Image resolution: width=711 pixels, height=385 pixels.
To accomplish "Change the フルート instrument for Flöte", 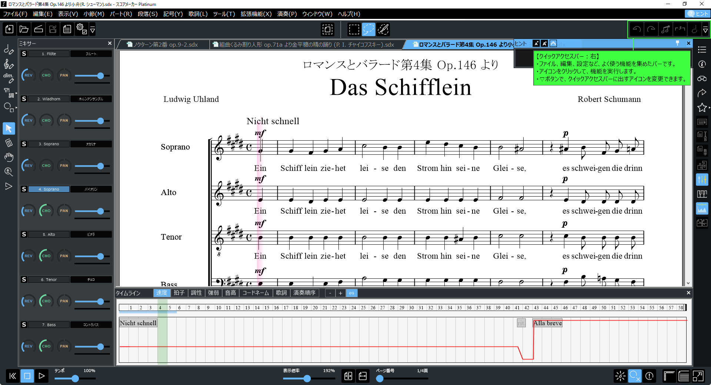I will (91, 54).
